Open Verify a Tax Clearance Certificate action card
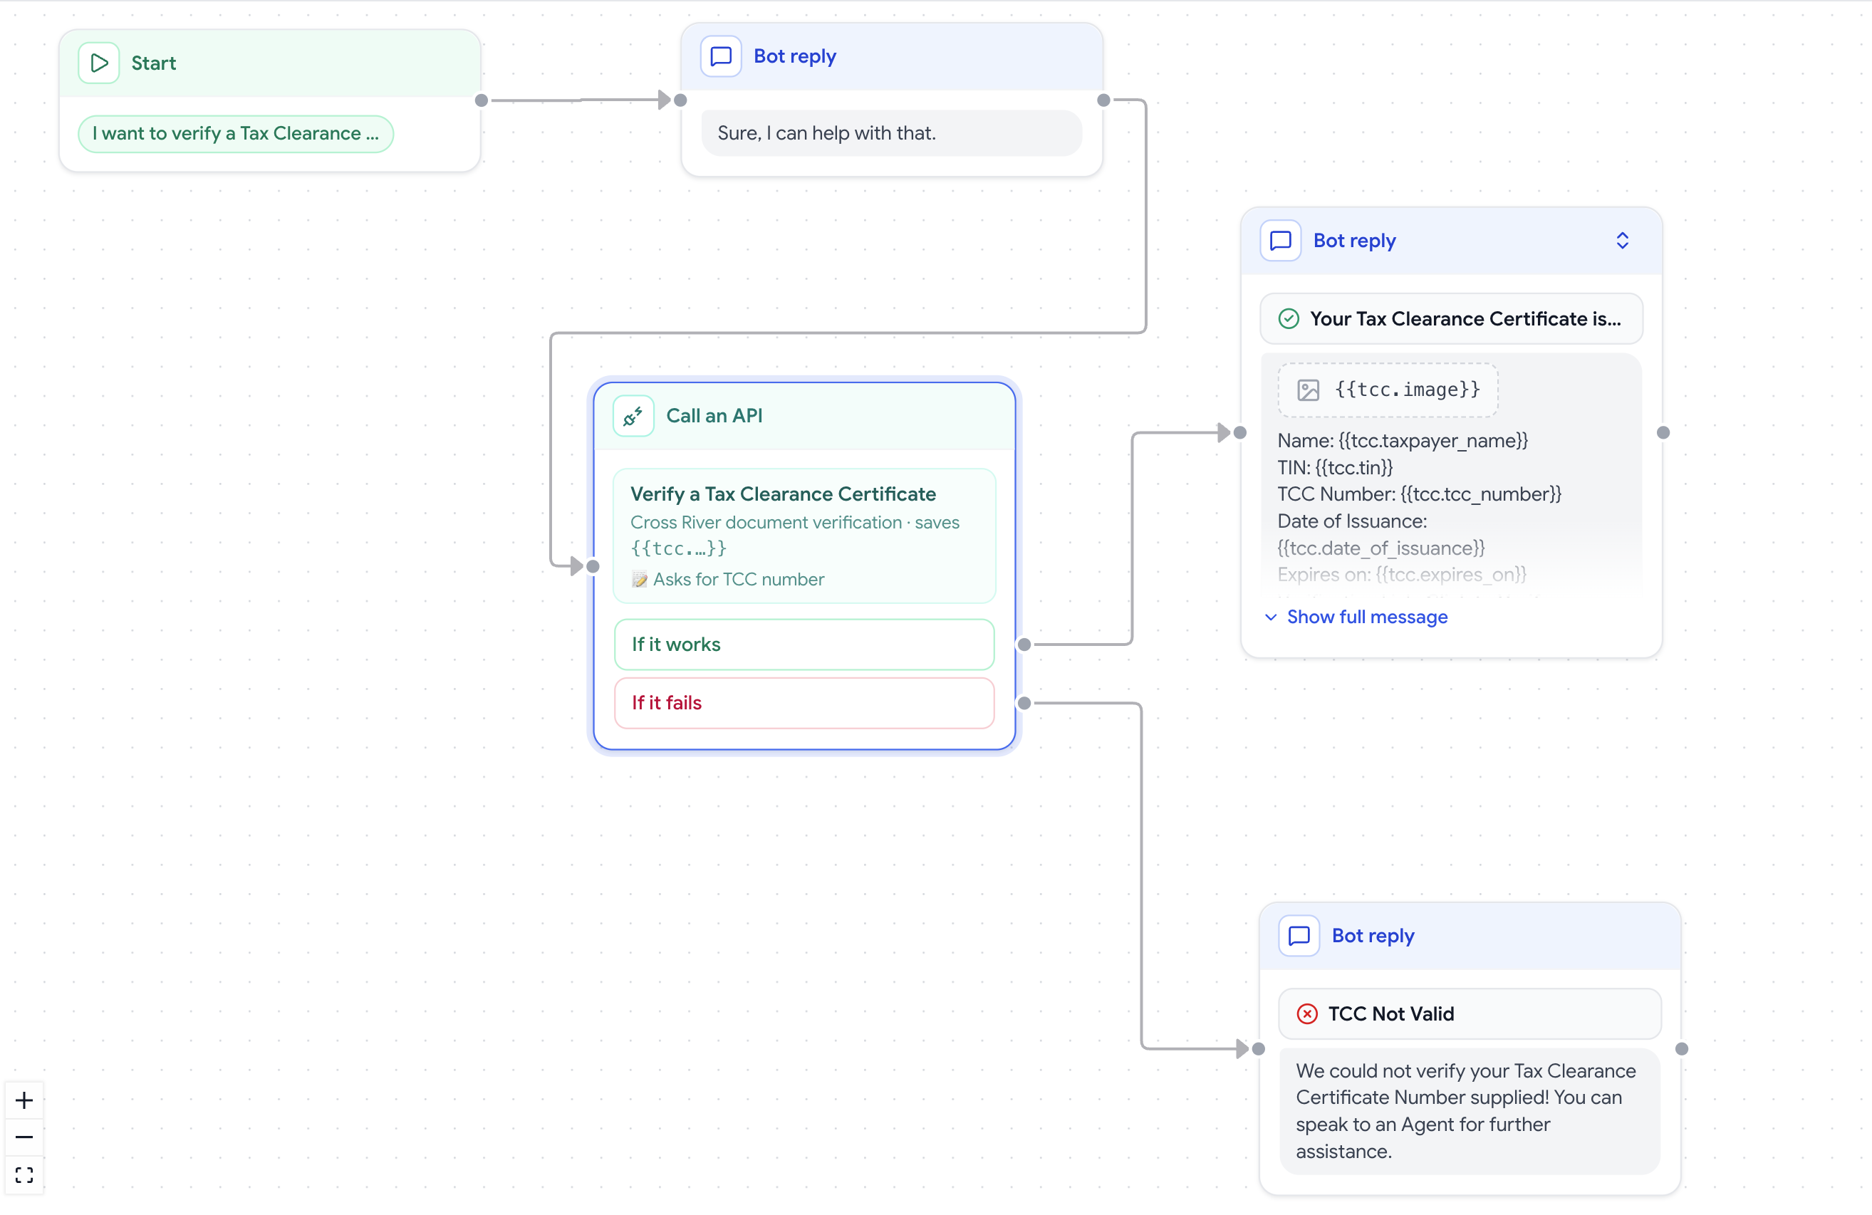The height and width of the screenshot is (1215, 1872). coord(804,536)
